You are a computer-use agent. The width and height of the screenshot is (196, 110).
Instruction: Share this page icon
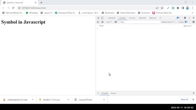[157, 8]
